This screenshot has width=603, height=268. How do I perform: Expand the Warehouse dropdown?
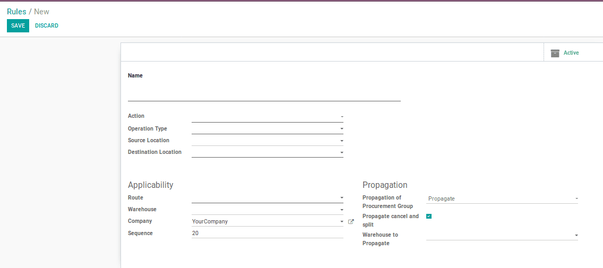tap(268, 210)
